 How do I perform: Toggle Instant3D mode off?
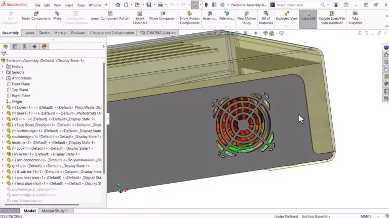point(308,16)
